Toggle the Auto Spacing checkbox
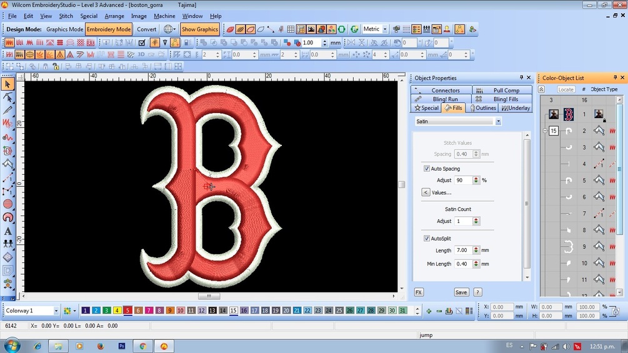628x353 pixels. pyautogui.click(x=427, y=169)
